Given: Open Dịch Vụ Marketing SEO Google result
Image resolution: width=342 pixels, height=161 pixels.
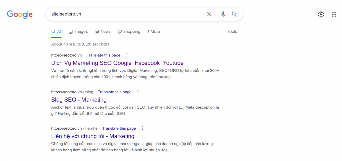Looking at the screenshot, I should [118, 63].
